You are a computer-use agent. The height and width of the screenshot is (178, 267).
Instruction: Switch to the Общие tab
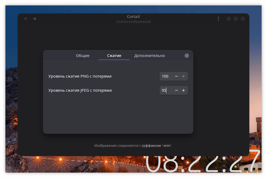pyautogui.click(x=83, y=56)
